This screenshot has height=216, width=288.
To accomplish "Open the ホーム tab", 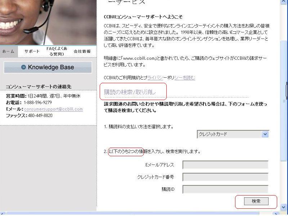I will pos(8,51).
